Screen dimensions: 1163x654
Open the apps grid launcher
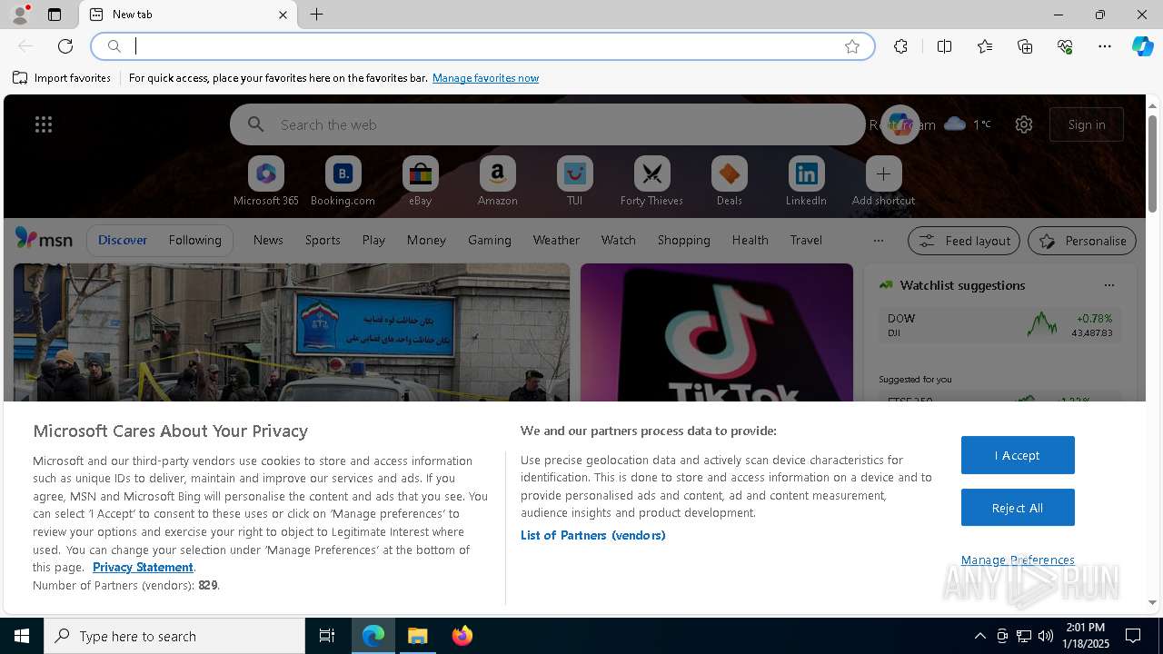coord(44,124)
